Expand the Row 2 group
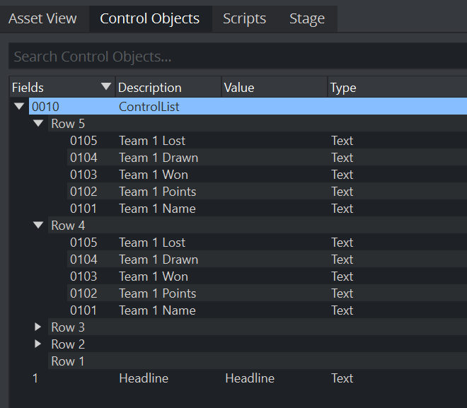 coord(38,344)
